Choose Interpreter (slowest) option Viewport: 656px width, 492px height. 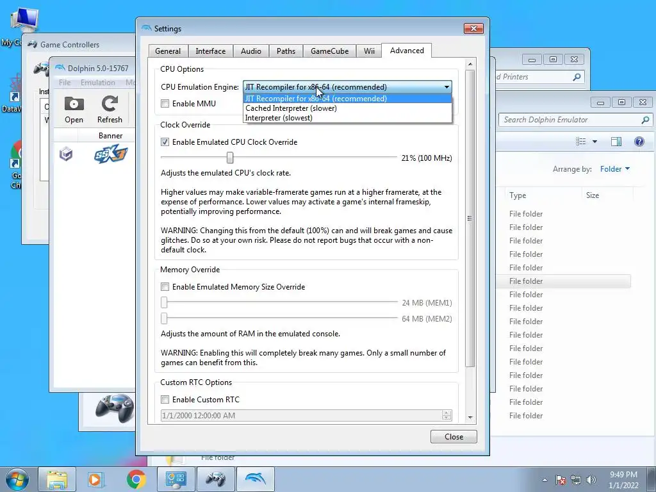pos(347,118)
